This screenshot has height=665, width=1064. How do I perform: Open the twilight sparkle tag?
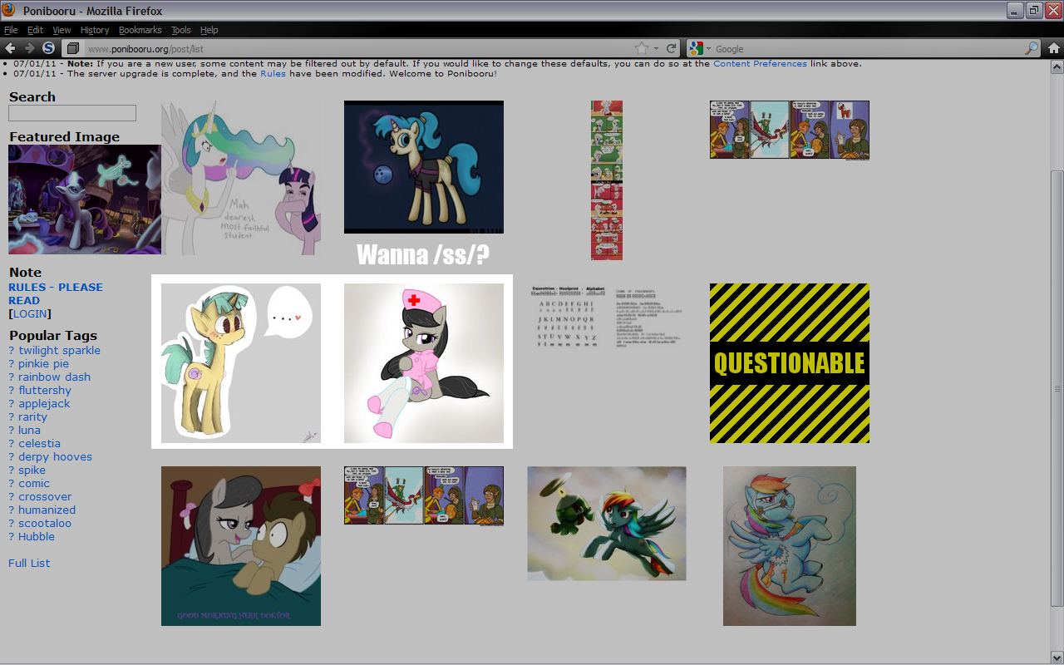59,350
